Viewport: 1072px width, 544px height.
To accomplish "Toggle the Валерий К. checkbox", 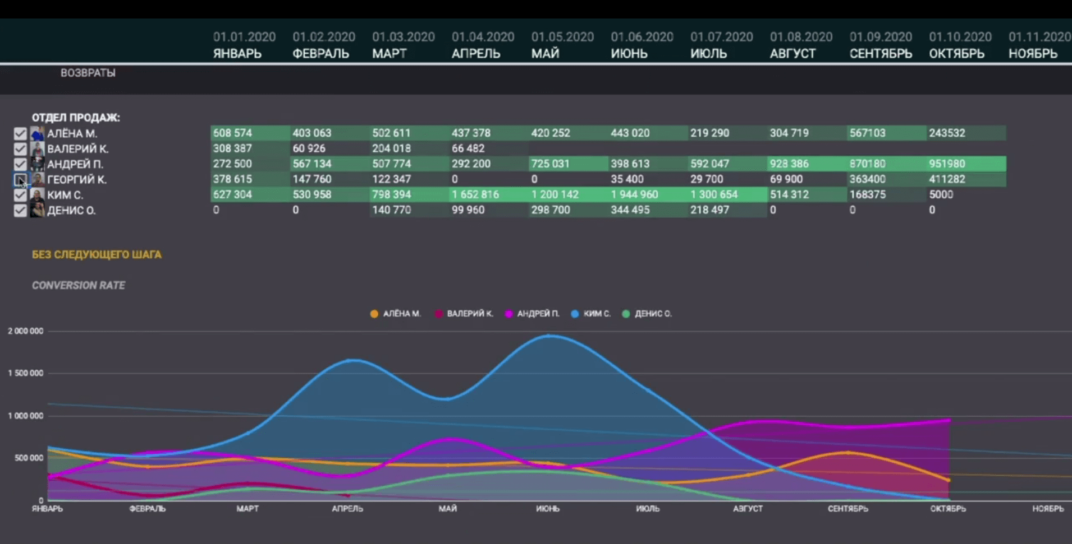I will tap(20, 148).
